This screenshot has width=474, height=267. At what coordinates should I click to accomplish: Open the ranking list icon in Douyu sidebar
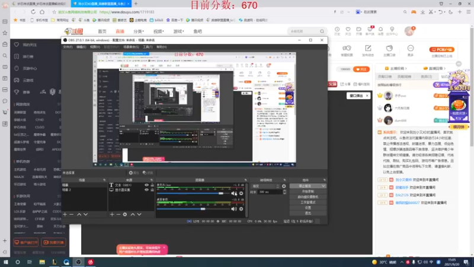pyautogui.click(x=17, y=56)
